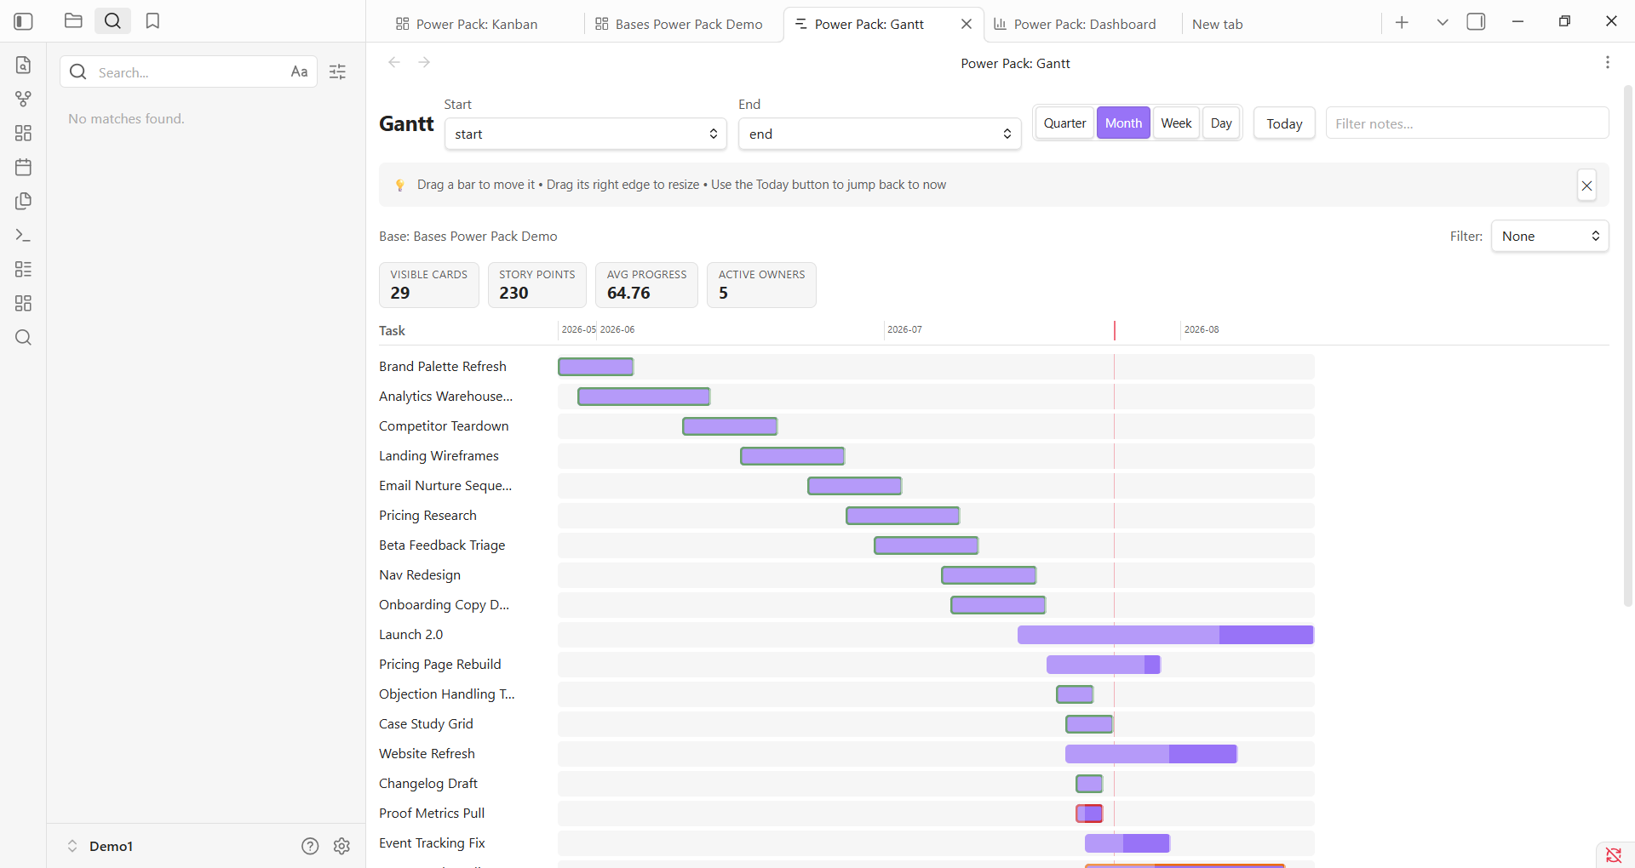Open the bookmarks icon
The width and height of the screenshot is (1635, 868).
(x=152, y=21)
